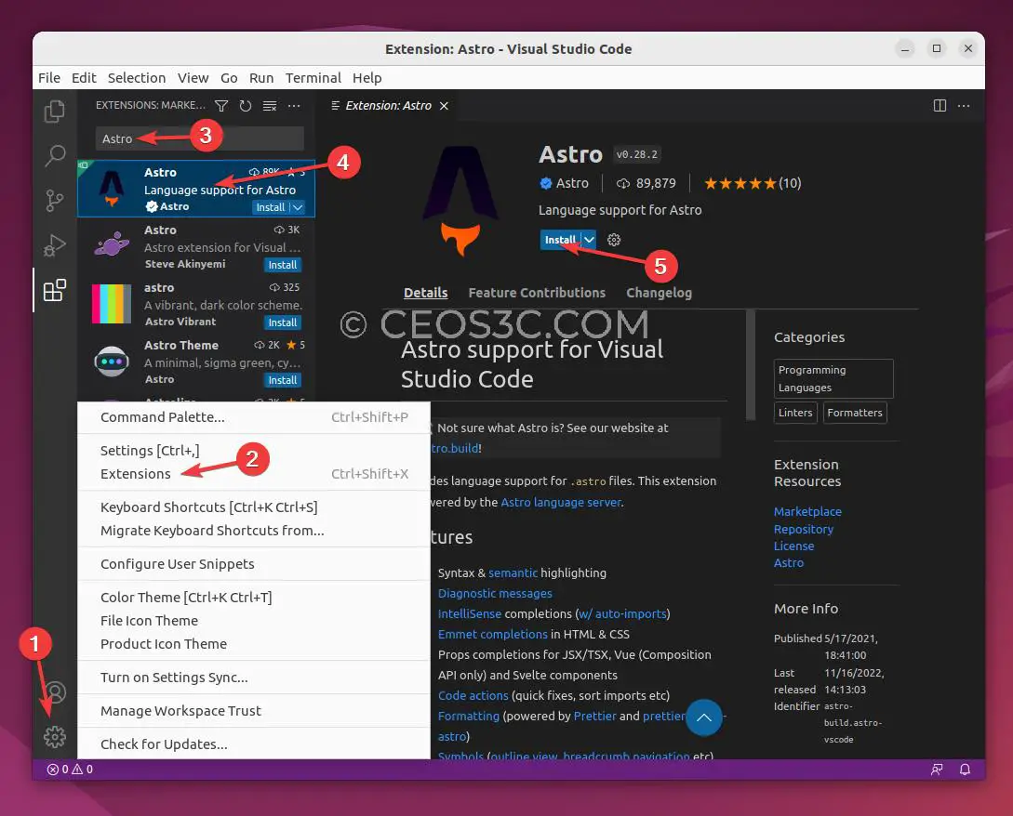Open the Edit menu
1013x816 pixels.
(x=84, y=78)
